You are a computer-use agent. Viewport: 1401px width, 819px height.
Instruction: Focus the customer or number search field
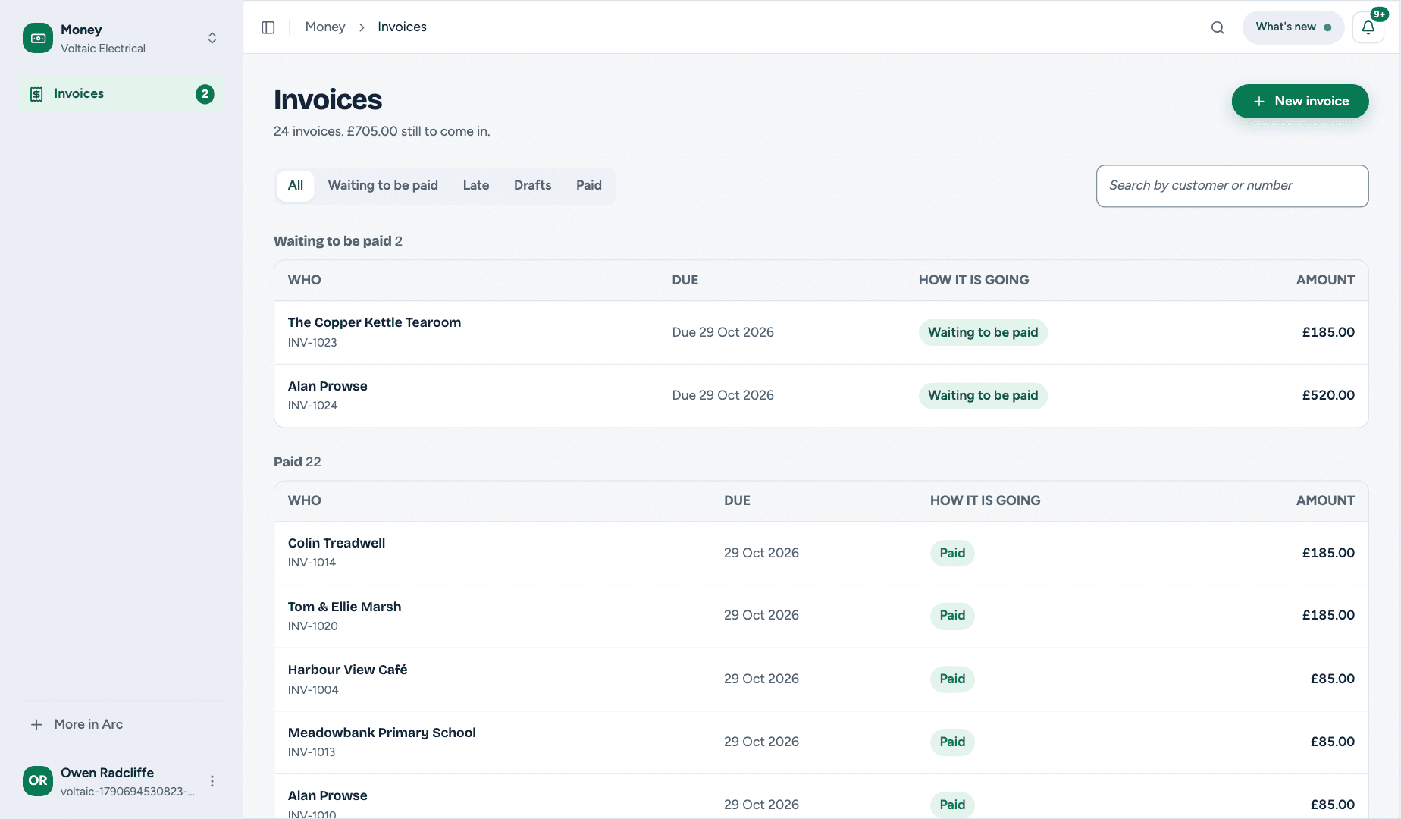pos(1233,186)
